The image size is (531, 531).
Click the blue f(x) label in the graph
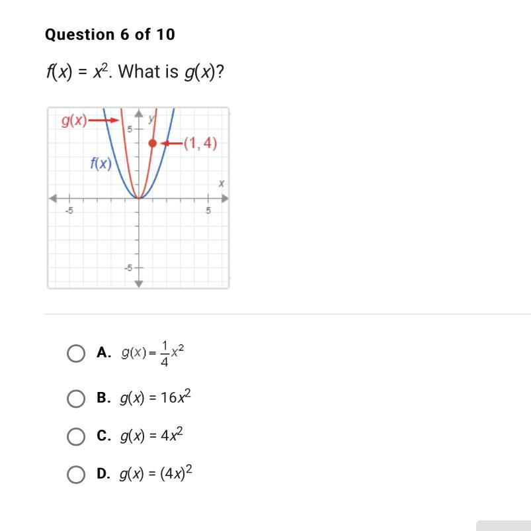coord(101,164)
